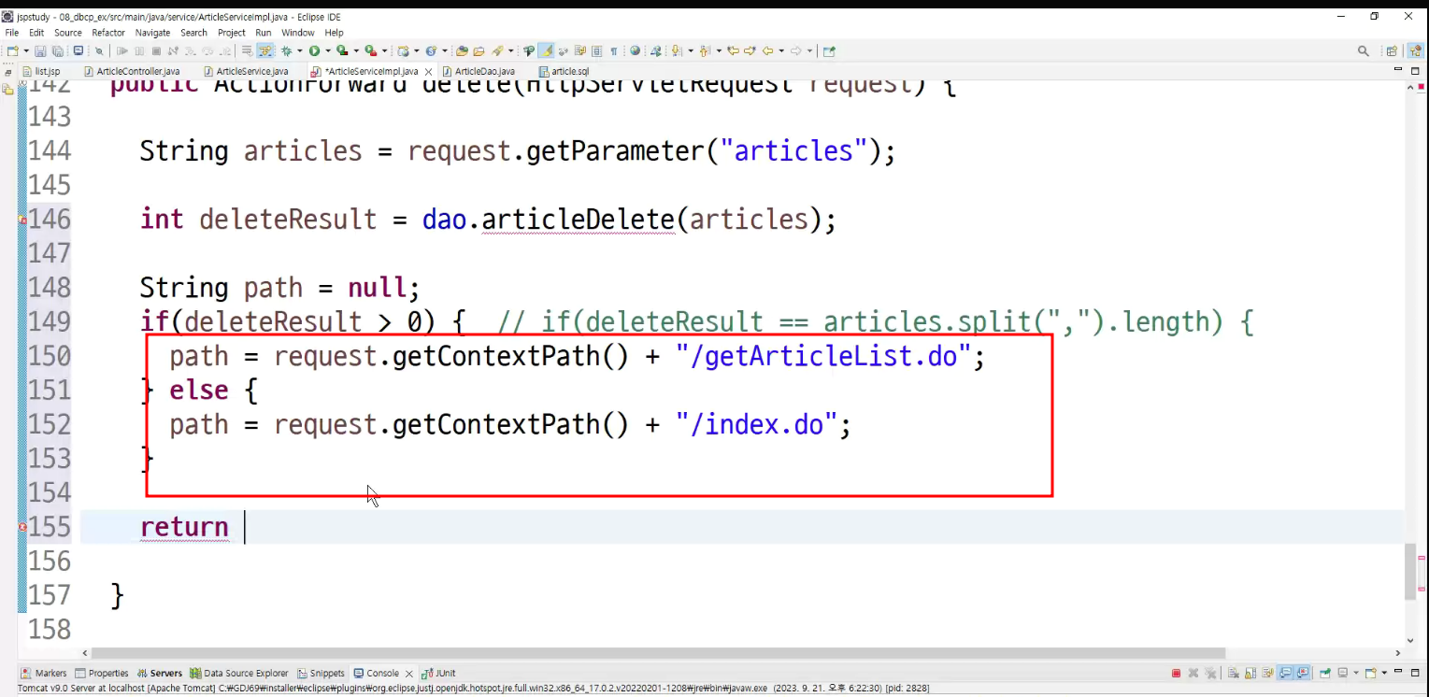
Task: Click the error marker on line 146
Action: click(x=22, y=220)
